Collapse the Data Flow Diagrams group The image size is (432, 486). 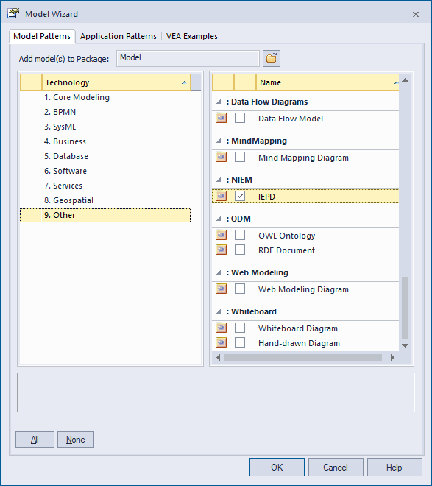[x=219, y=102]
